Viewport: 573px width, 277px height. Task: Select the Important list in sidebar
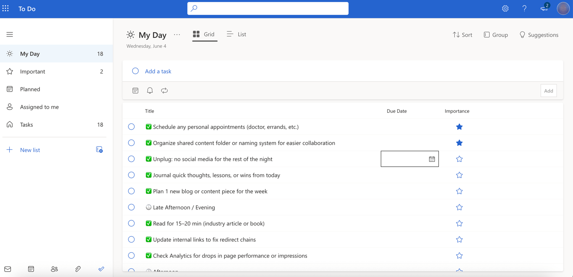pyautogui.click(x=32, y=71)
